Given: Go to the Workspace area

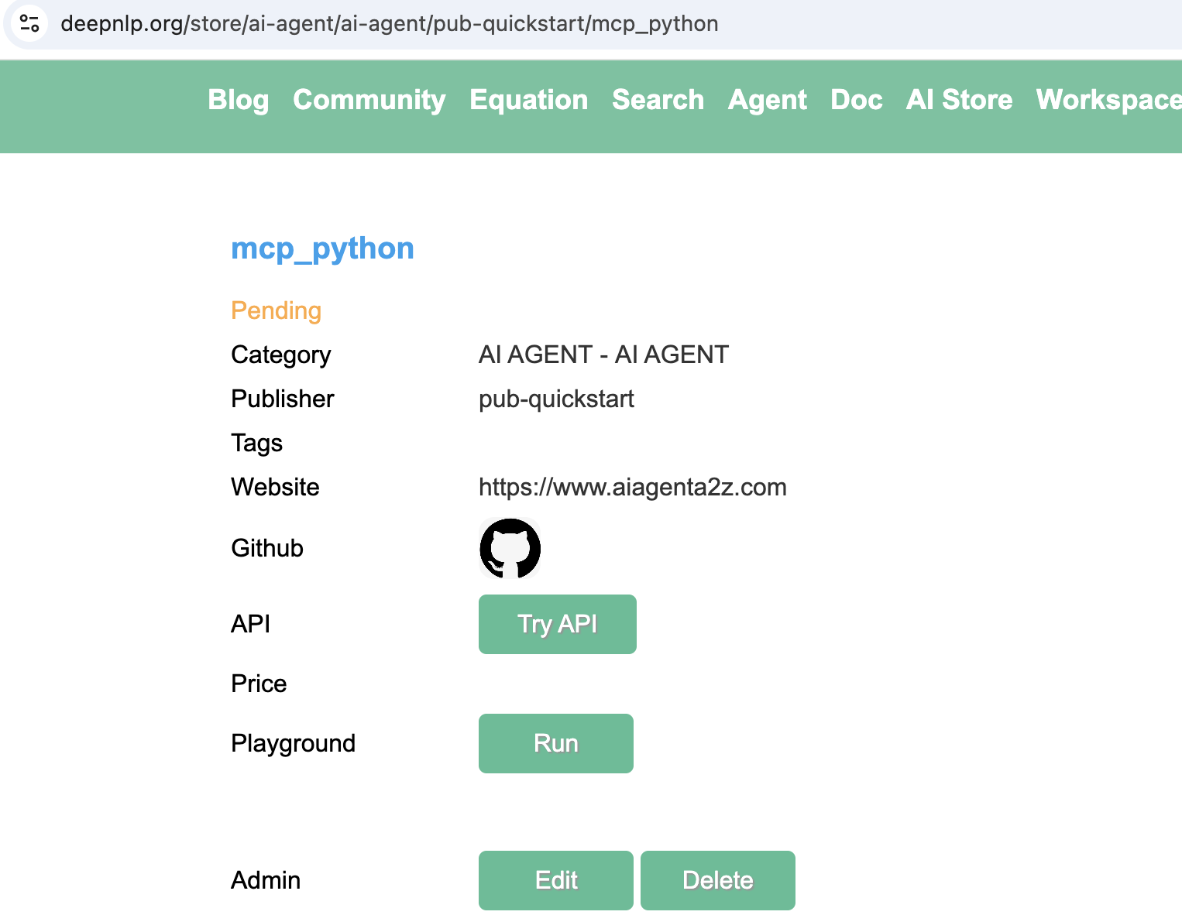Looking at the screenshot, I should [x=1108, y=100].
